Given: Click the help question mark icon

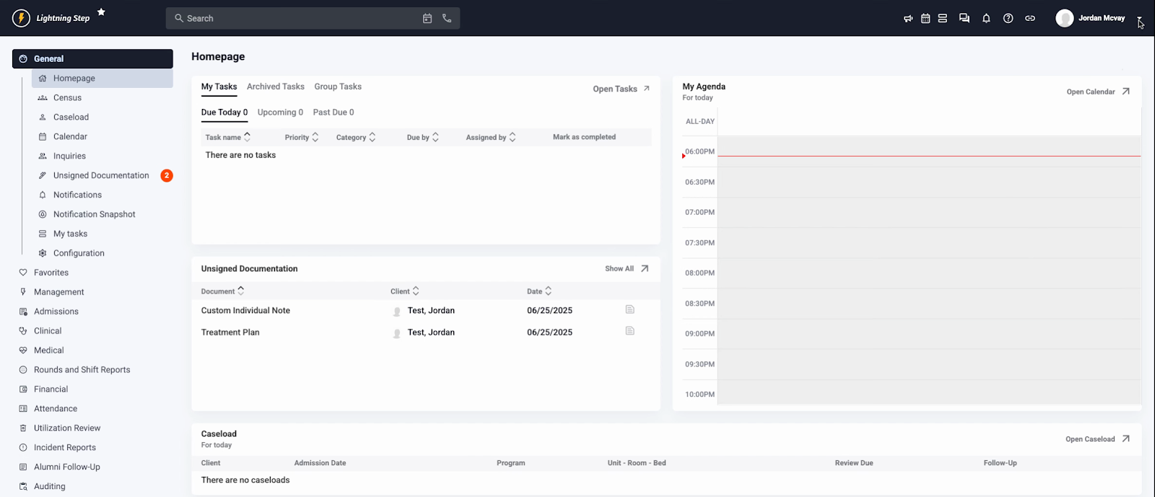Looking at the screenshot, I should tap(1008, 18).
